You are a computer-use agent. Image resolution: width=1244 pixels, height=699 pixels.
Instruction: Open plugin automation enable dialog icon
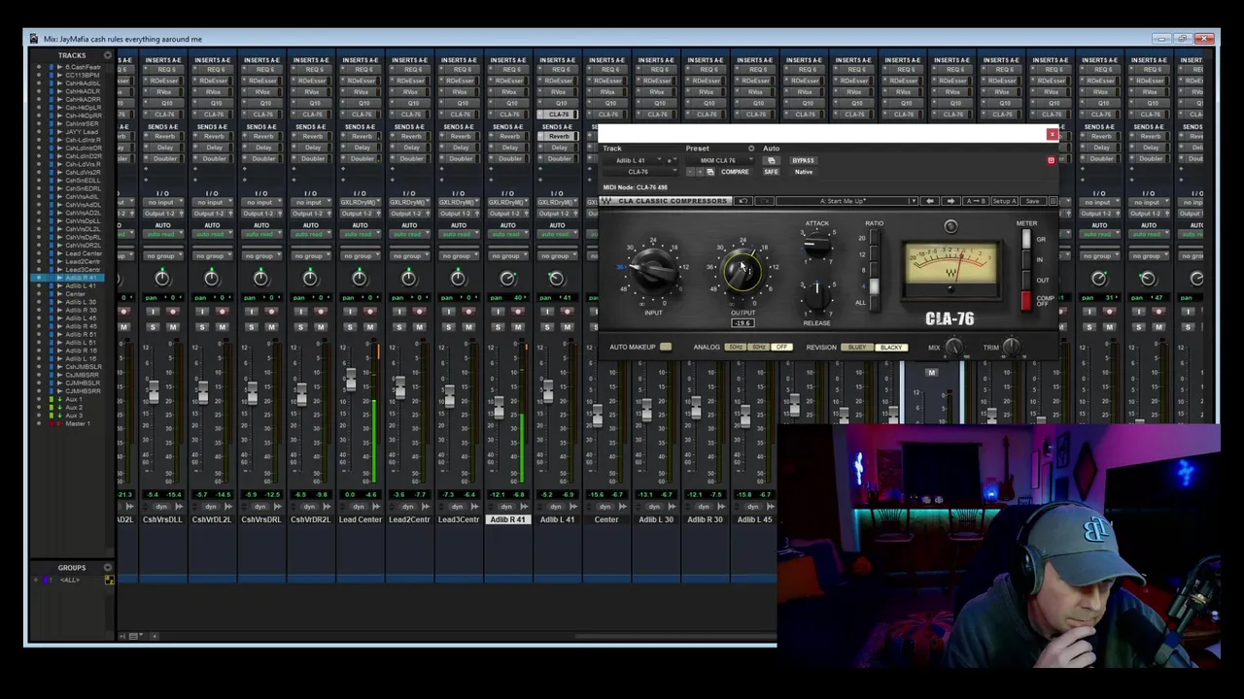click(771, 160)
